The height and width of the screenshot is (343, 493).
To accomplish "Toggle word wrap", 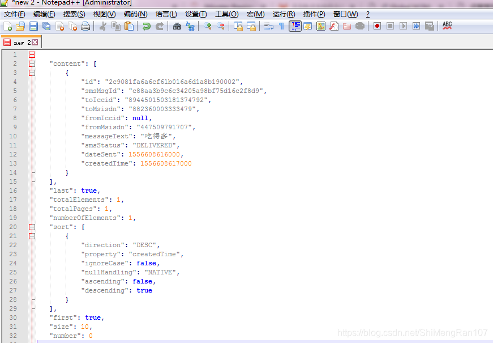I will 268,26.
